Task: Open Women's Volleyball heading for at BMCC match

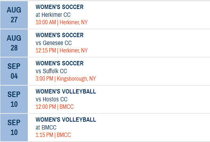Action: pos(66,120)
